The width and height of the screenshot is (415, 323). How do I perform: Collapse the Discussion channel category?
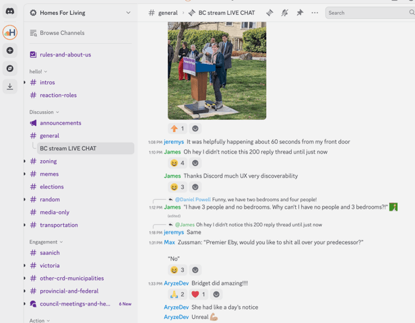click(44, 112)
